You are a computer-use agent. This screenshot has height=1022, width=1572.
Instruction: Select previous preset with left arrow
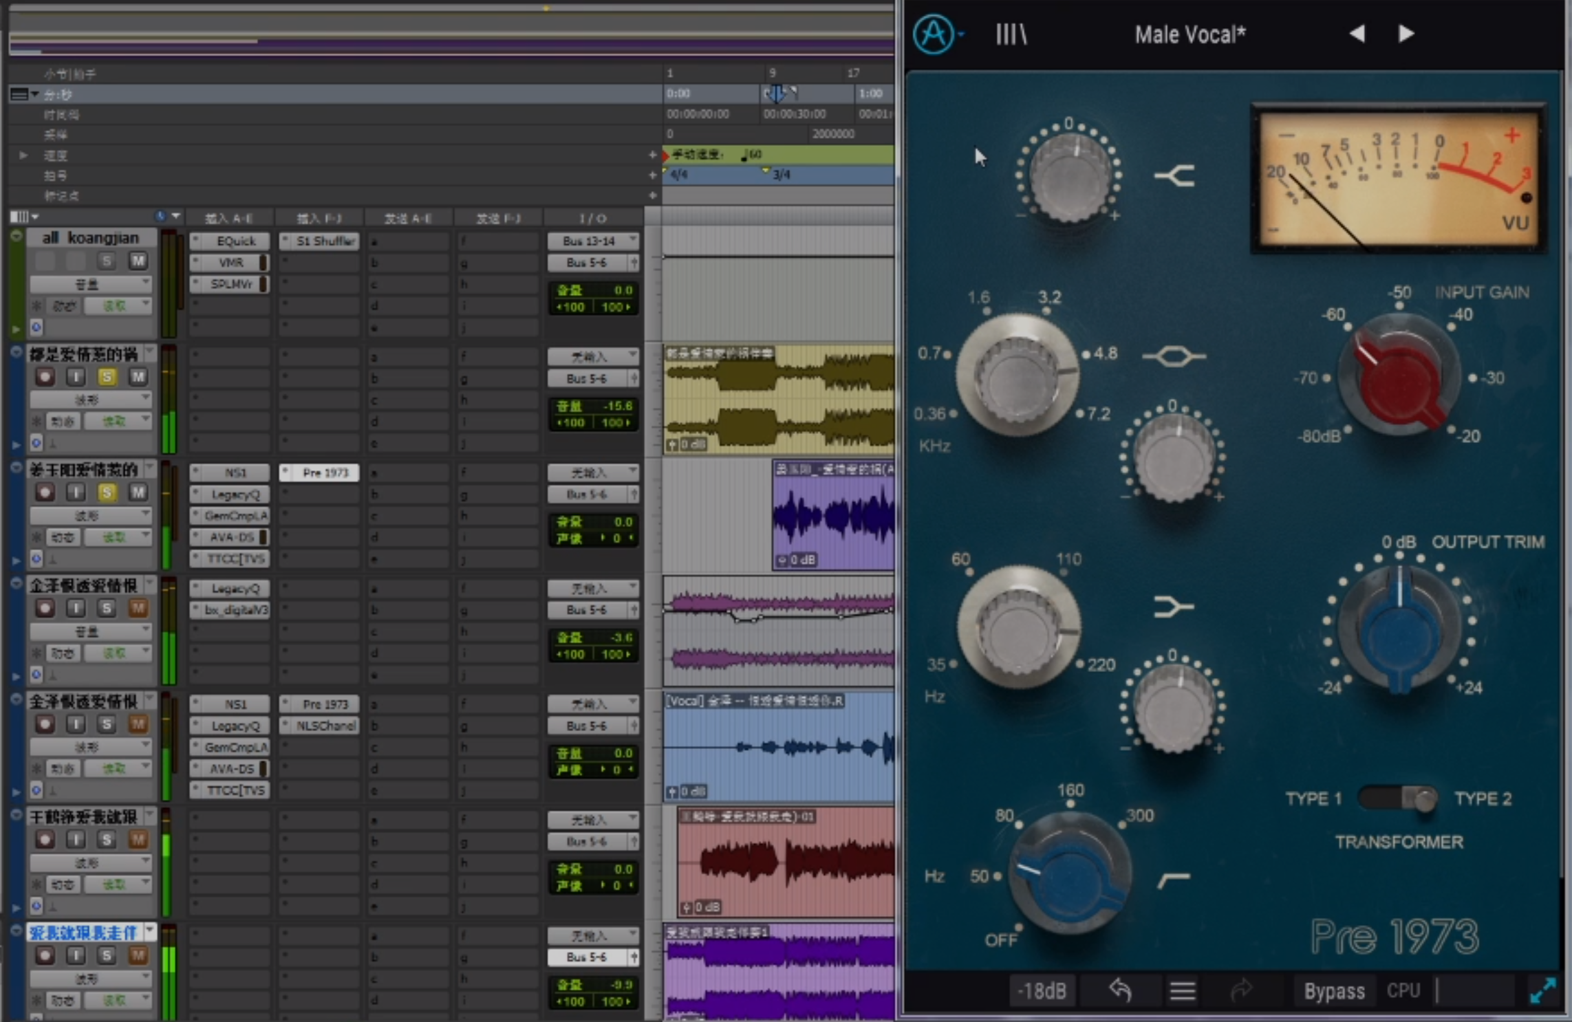coord(1357,34)
